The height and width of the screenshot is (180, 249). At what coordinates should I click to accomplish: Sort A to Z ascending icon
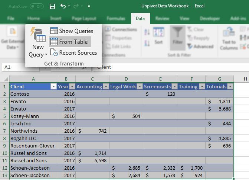click(147, 32)
